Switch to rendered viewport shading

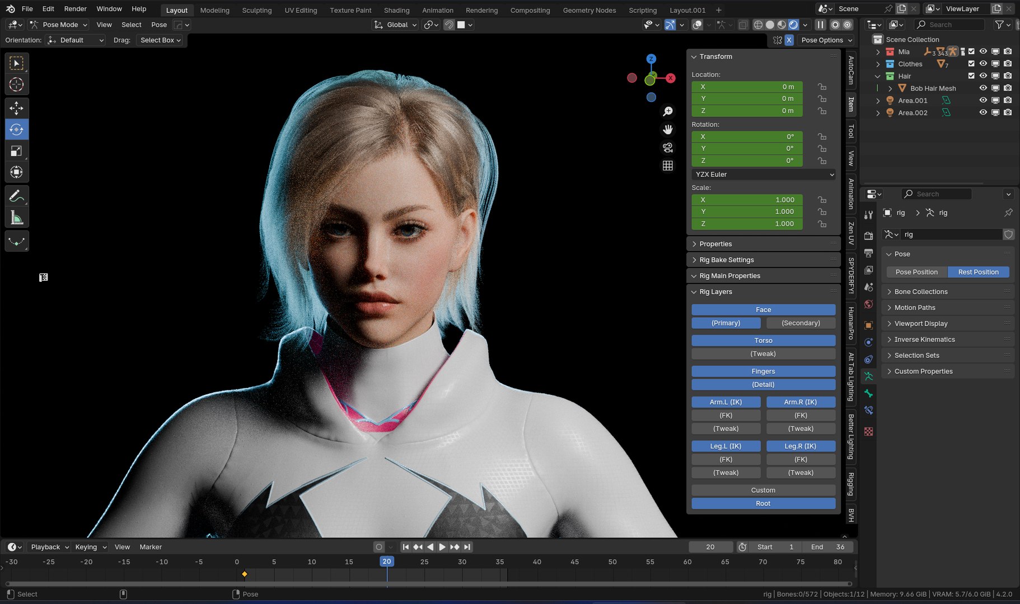point(793,25)
